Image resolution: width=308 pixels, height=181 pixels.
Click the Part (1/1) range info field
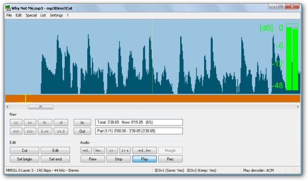pyautogui.click(x=139, y=131)
